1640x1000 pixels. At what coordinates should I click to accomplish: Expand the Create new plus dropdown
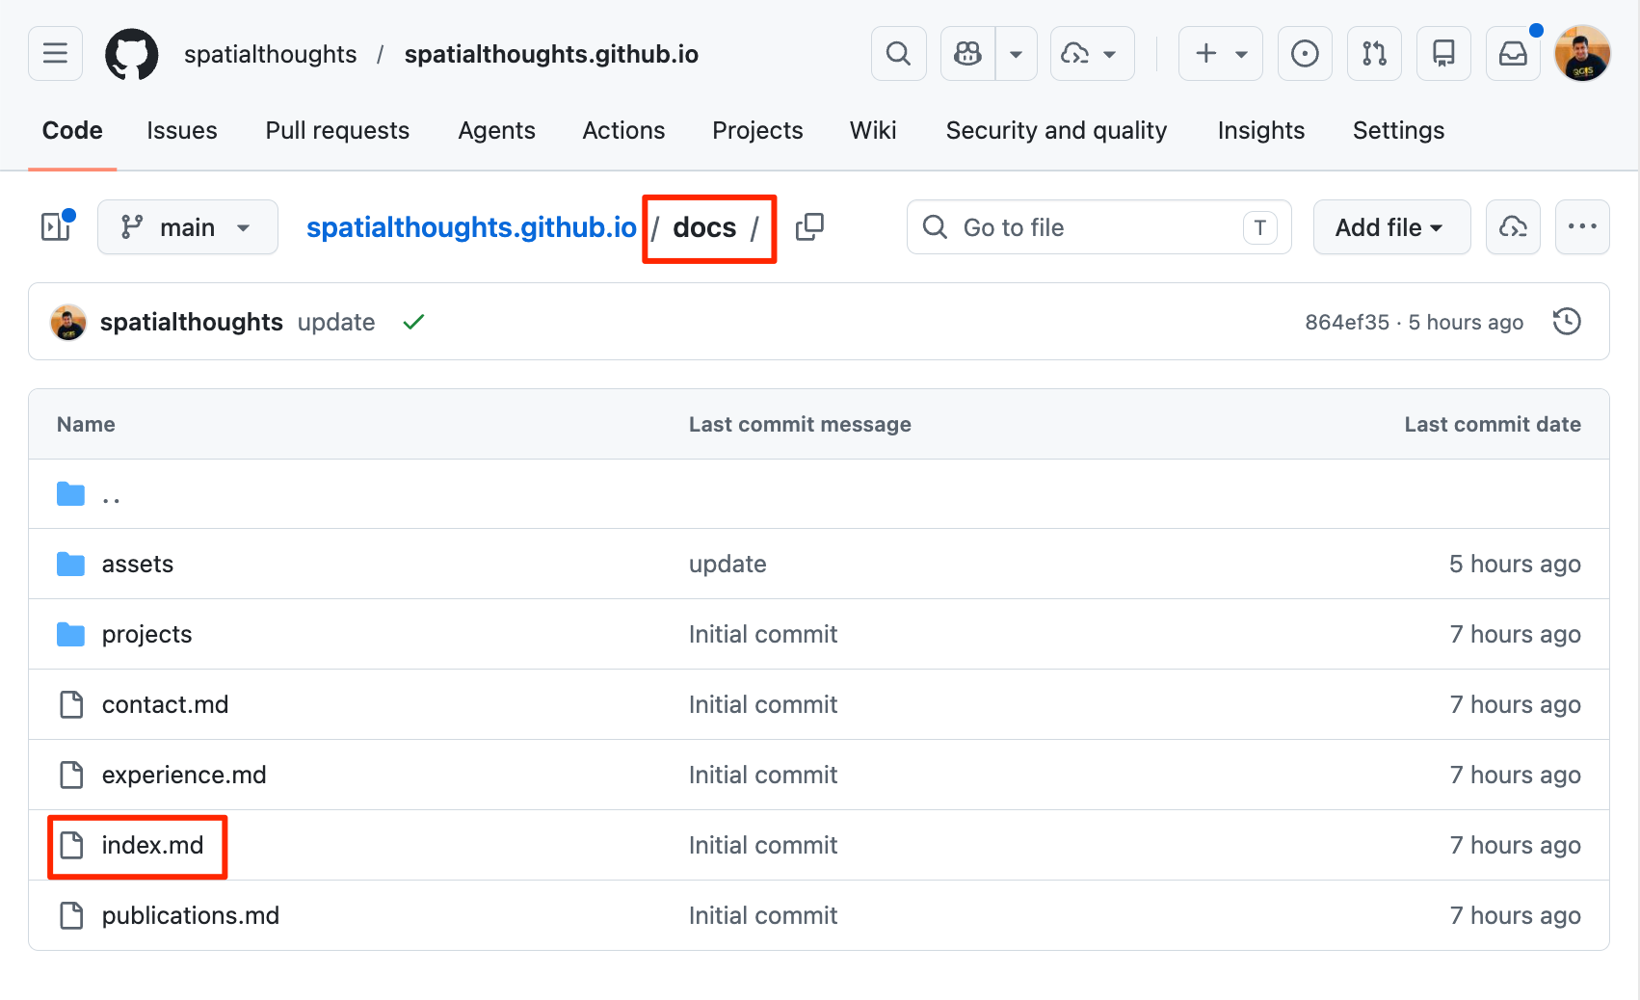pos(1220,54)
